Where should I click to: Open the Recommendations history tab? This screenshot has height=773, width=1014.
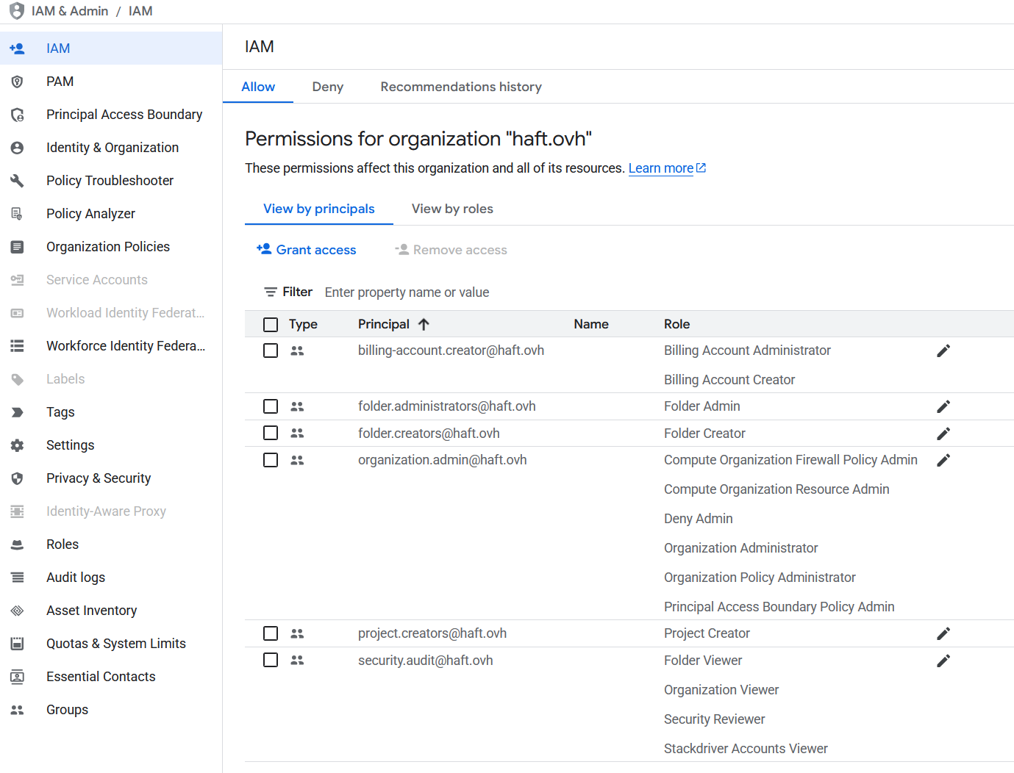tap(461, 87)
